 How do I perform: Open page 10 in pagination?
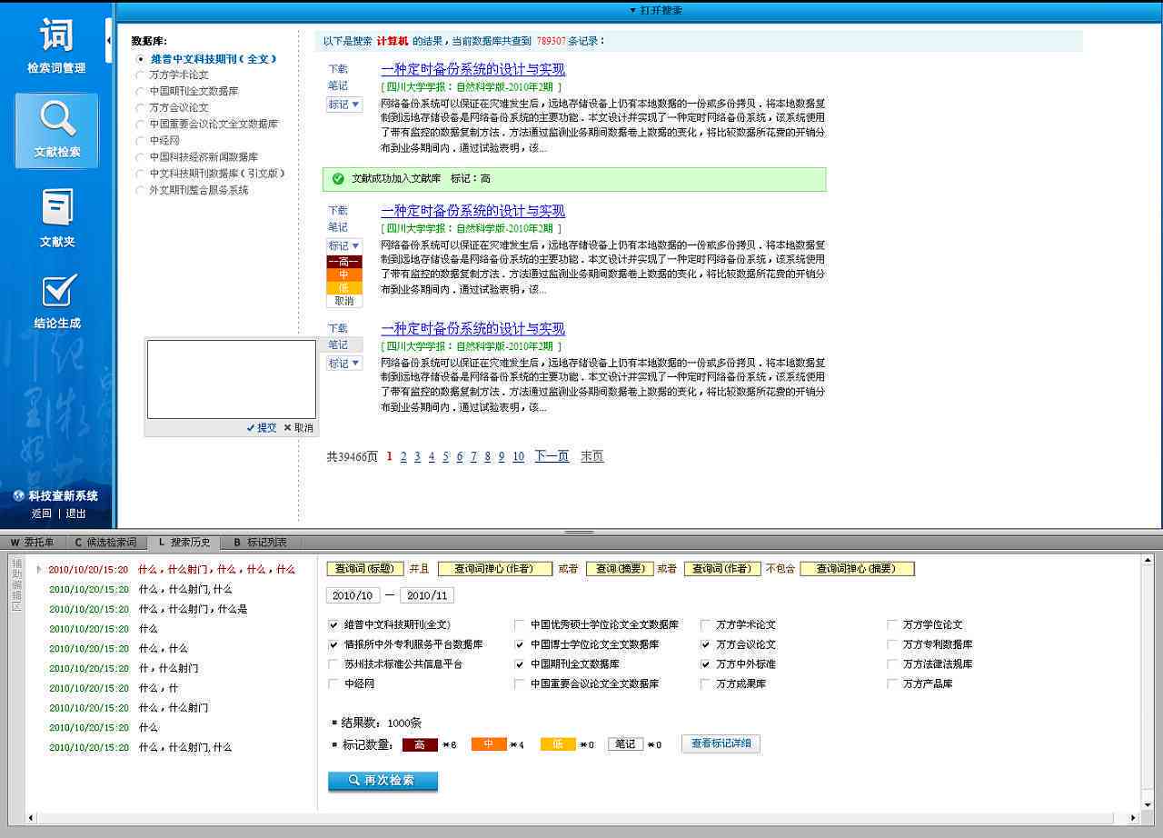pos(518,456)
